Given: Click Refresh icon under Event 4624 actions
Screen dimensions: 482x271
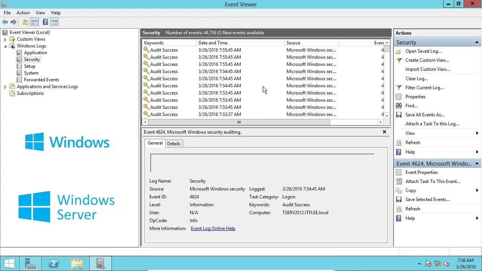Looking at the screenshot, I should point(399,209).
